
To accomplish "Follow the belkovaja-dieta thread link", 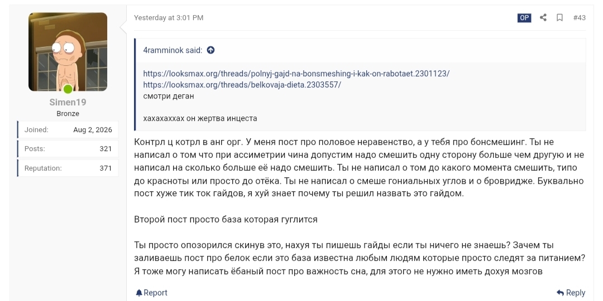I will tap(242, 85).
